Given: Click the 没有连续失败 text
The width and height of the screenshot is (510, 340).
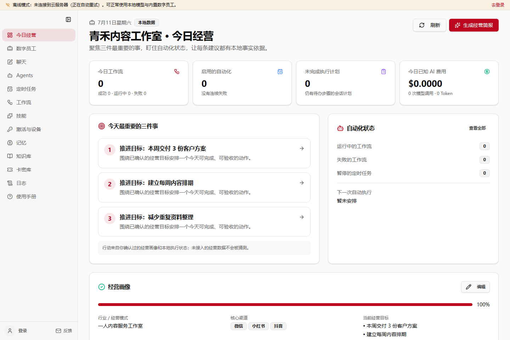Looking at the screenshot, I should pos(214,93).
